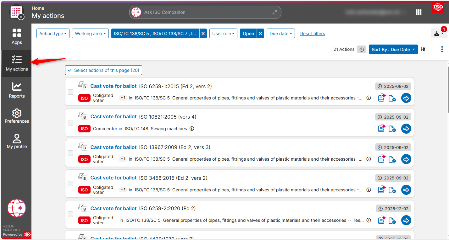The height and width of the screenshot is (240, 449).
Task: Open document check icon for ISO 6259-1:2015
Action: pos(392,98)
